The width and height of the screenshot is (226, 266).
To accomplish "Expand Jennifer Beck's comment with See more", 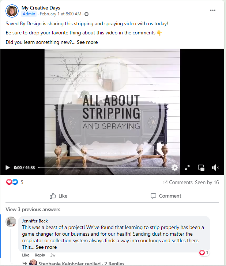I will [x=46, y=247].
